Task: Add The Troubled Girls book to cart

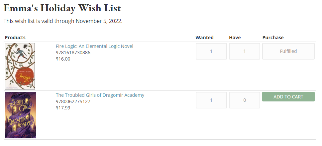Action: (x=288, y=97)
